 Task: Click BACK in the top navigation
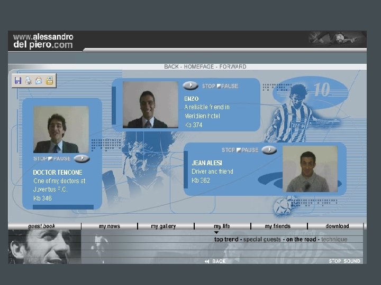[x=171, y=66]
